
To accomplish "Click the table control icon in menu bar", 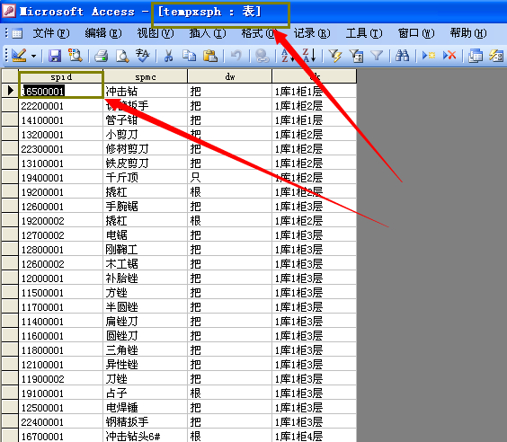I will (x=17, y=33).
